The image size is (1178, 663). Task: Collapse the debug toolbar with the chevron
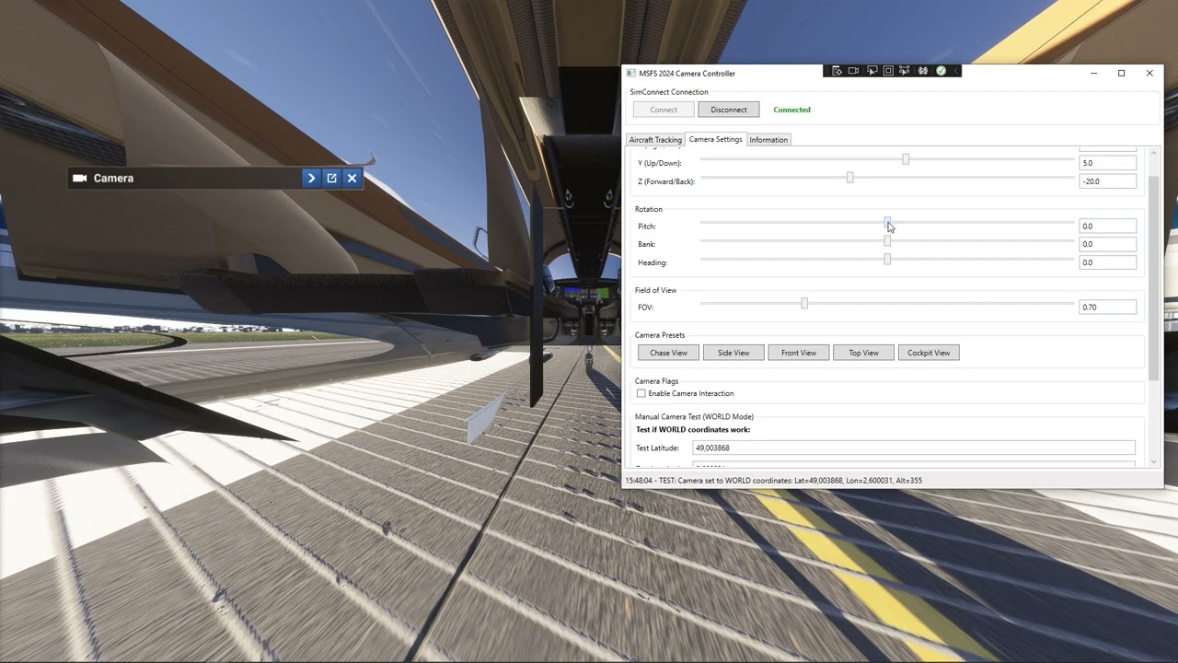[955, 71]
